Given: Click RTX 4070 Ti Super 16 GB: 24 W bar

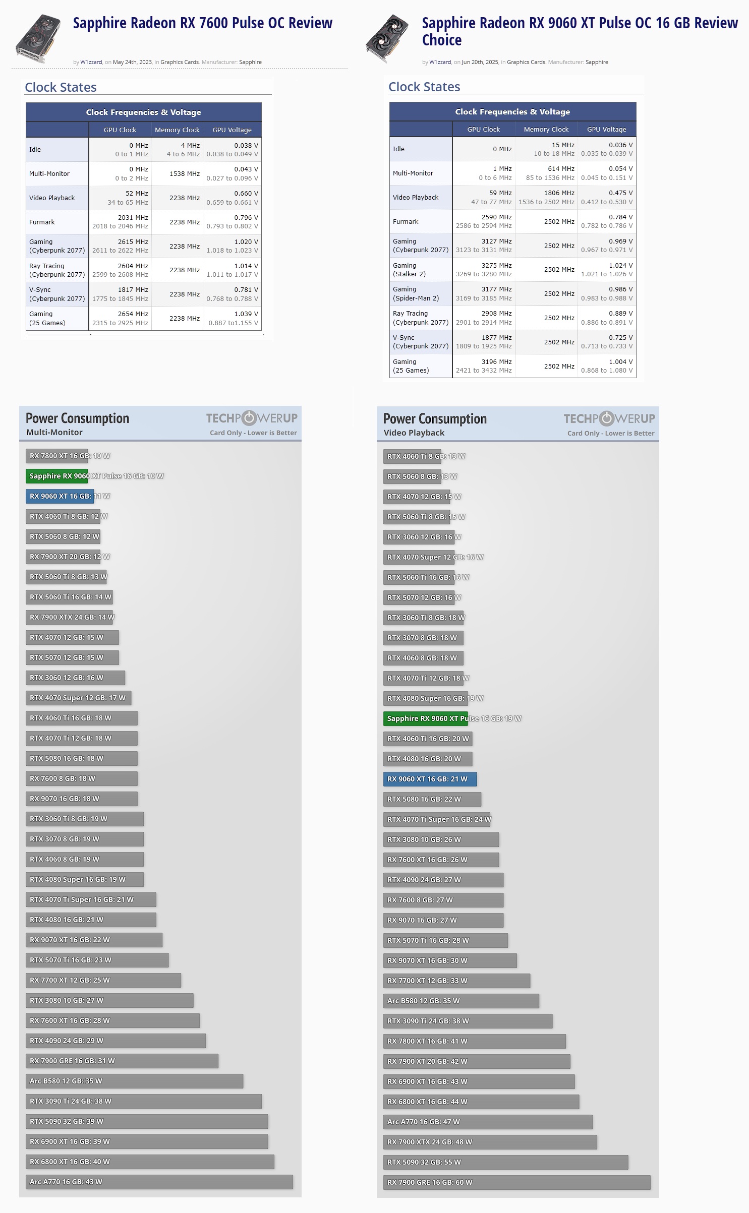Looking at the screenshot, I should click(x=437, y=819).
